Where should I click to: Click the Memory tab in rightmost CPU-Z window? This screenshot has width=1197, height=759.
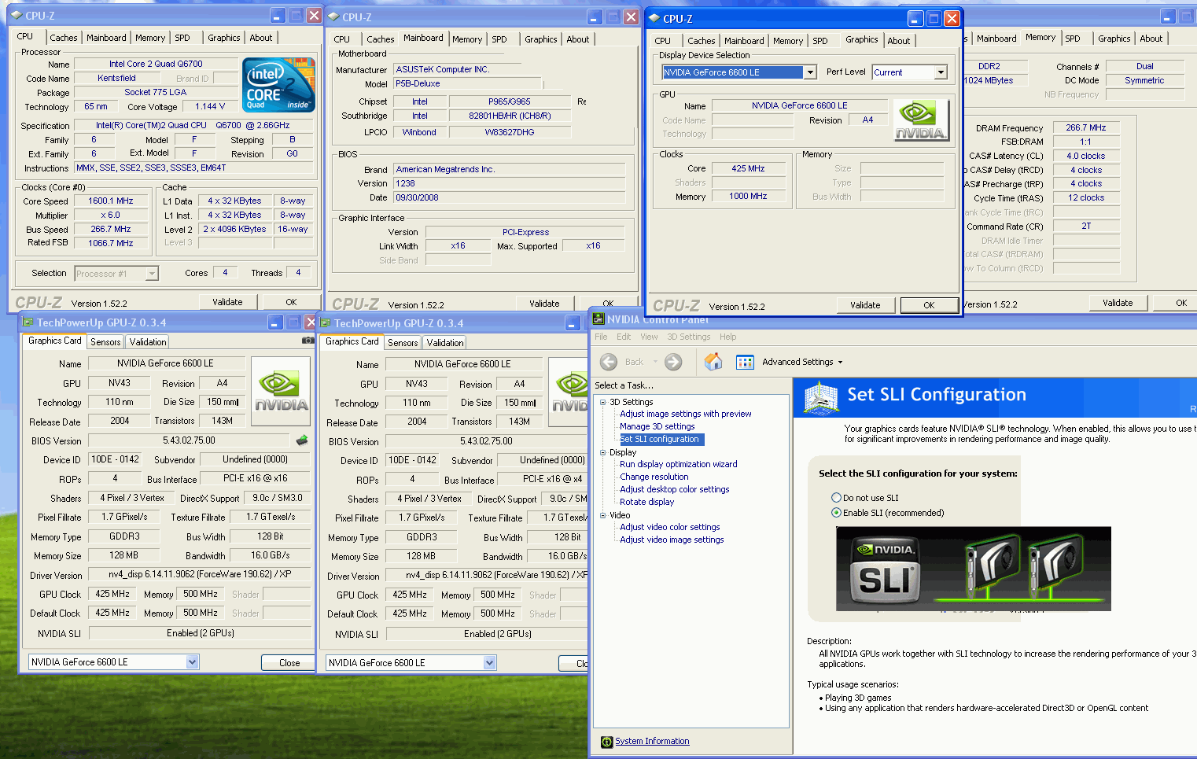point(1040,38)
